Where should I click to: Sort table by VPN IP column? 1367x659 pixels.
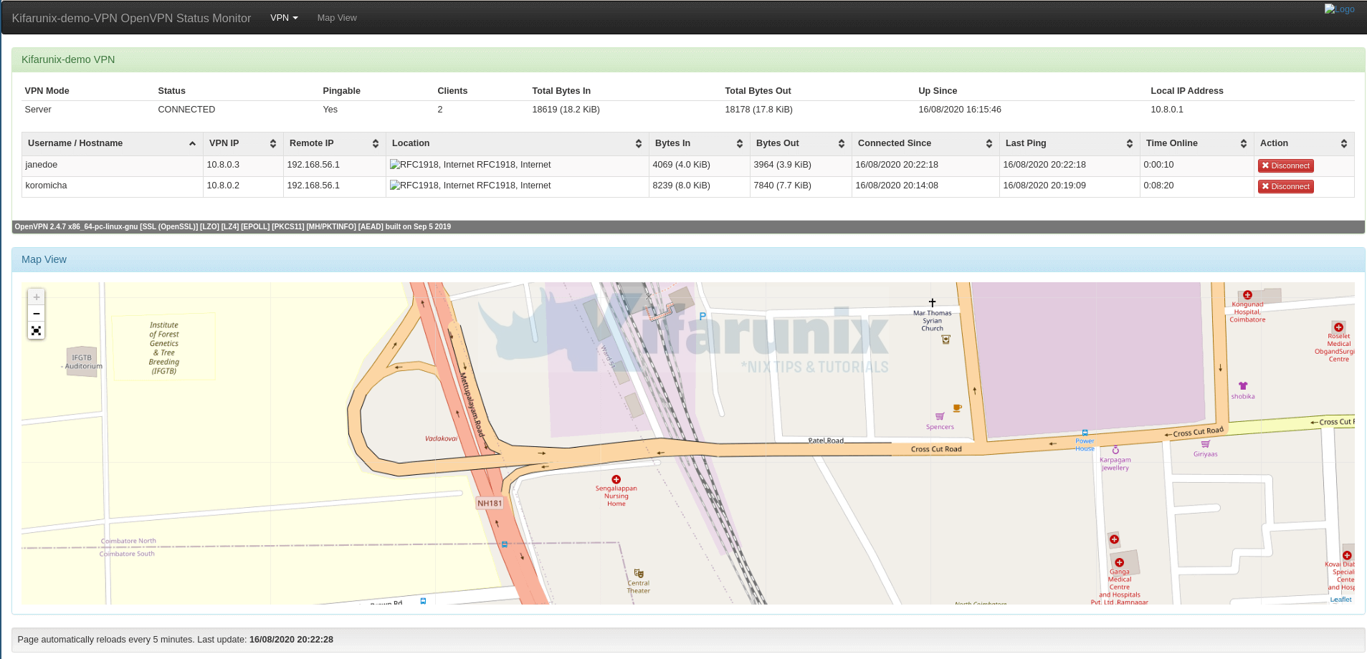tap(243, 143)
